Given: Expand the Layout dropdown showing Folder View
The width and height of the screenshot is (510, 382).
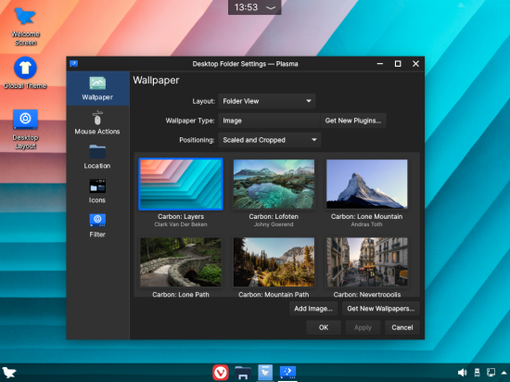Looking at the screenshot, I should pos(267,101).
